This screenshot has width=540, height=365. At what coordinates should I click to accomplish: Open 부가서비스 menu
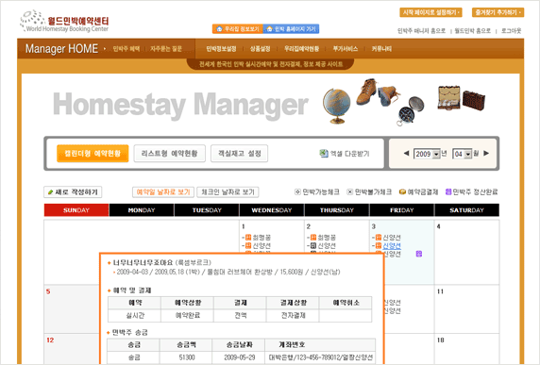[x=346, y=49]
